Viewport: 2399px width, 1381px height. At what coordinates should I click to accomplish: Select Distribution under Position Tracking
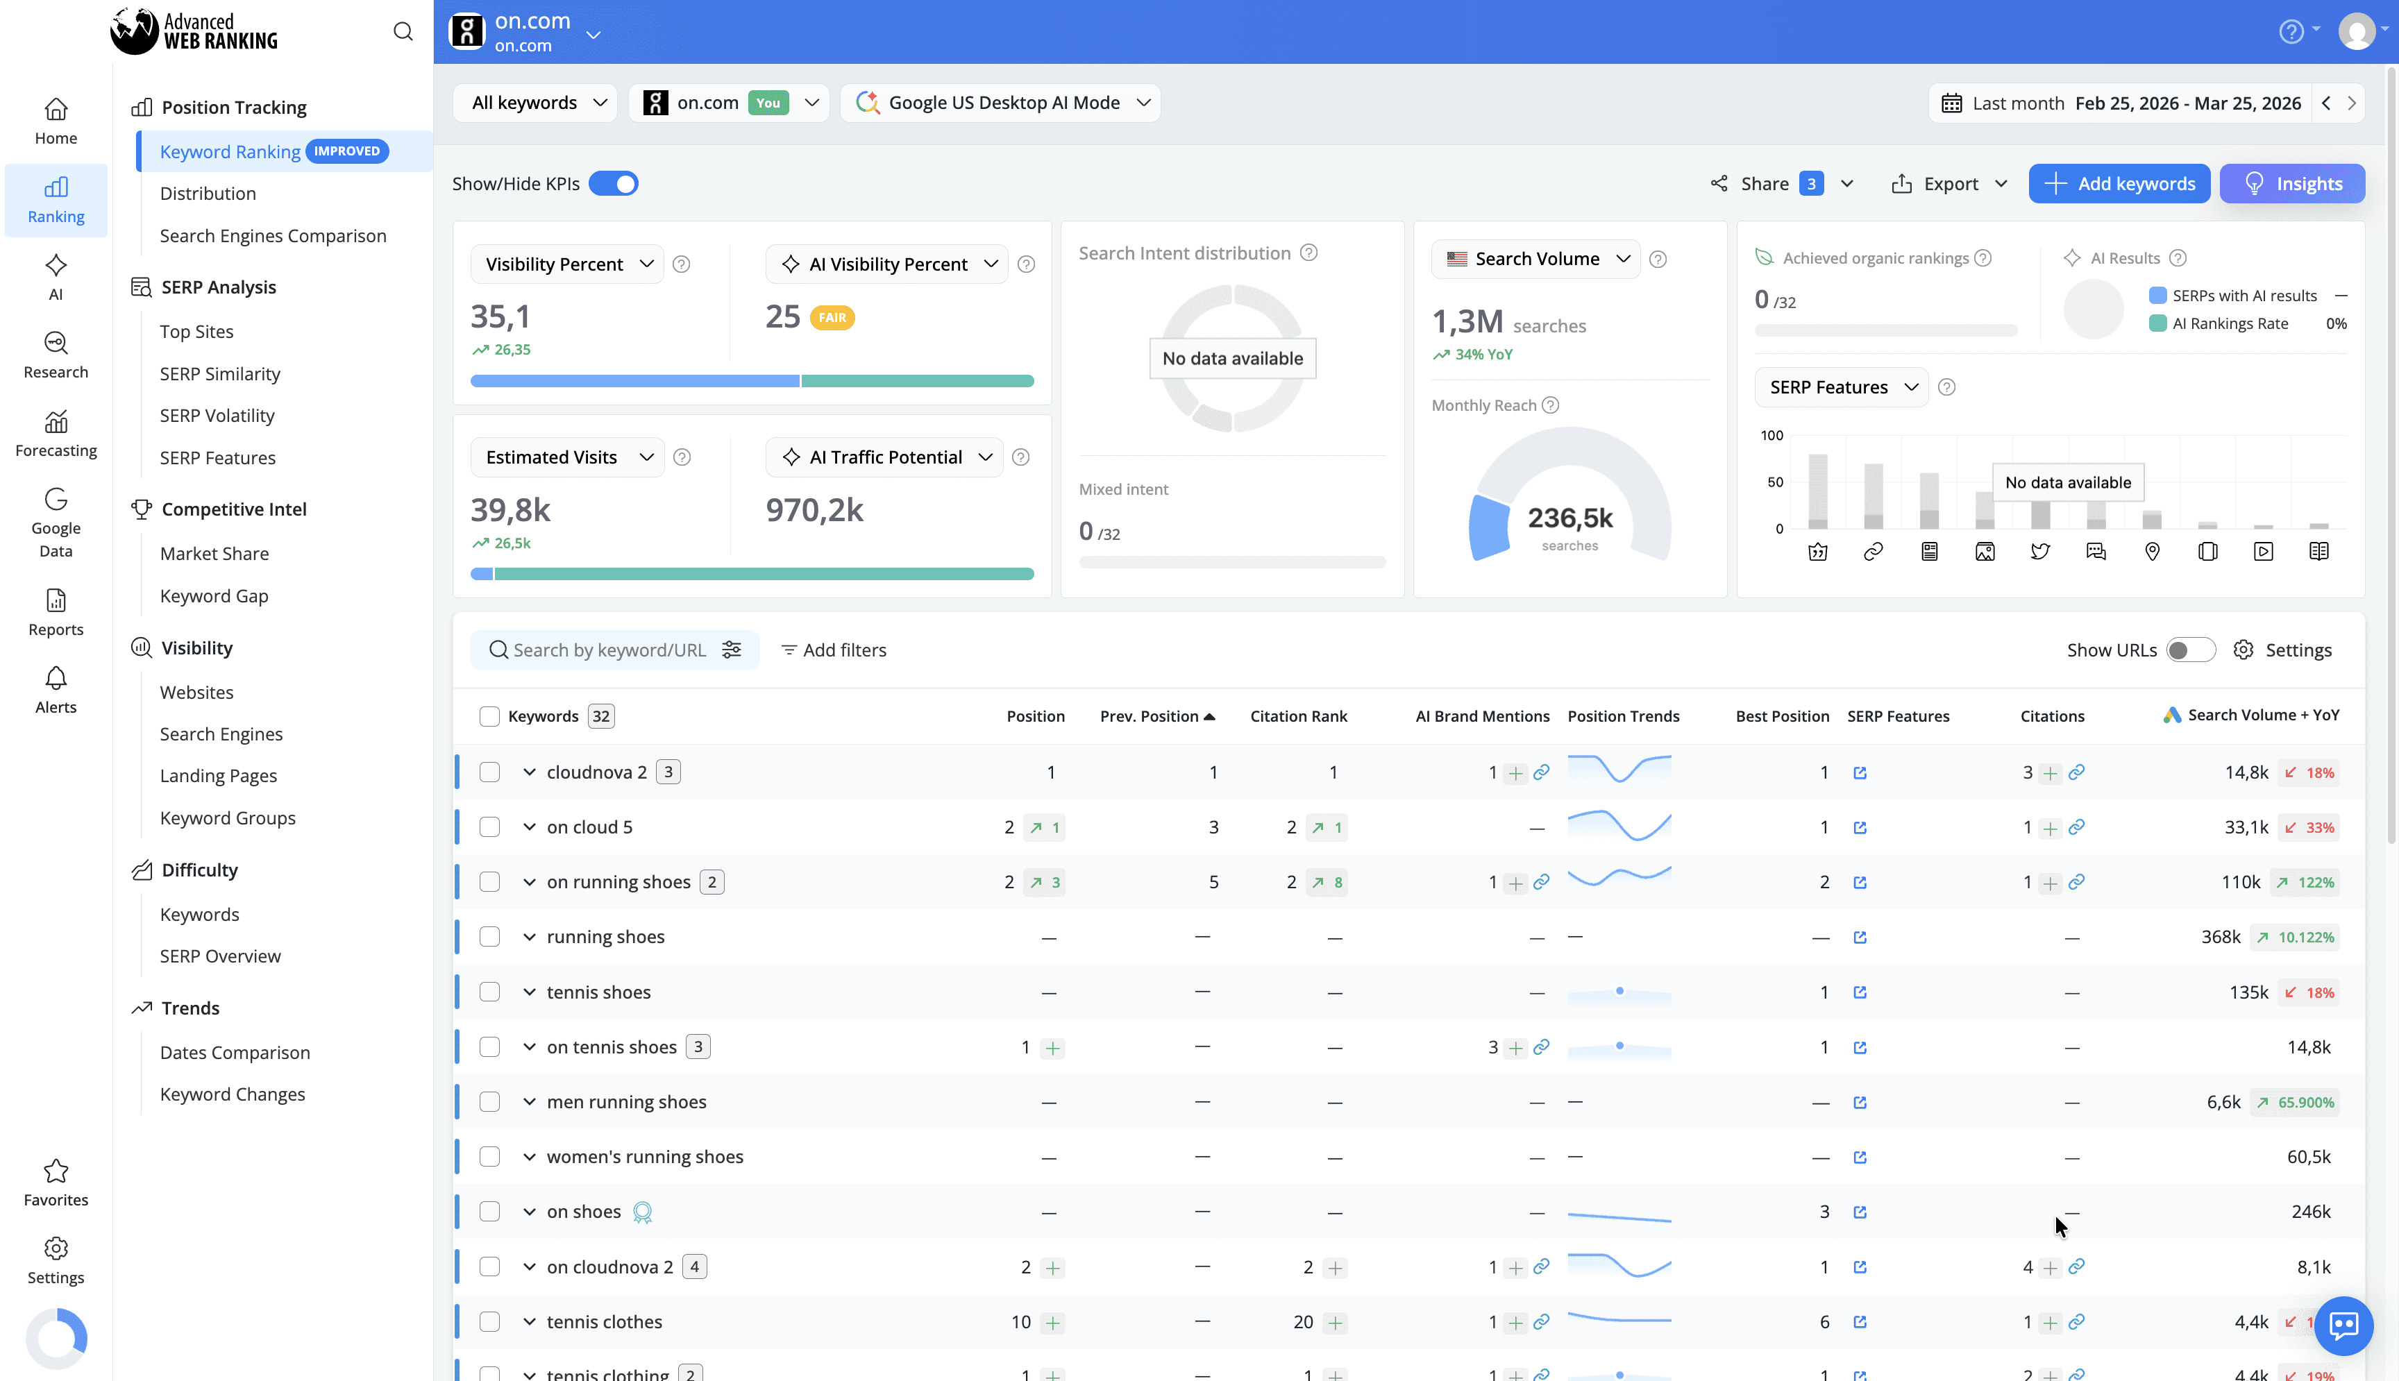pyautogui.click(x=209, y=192)
